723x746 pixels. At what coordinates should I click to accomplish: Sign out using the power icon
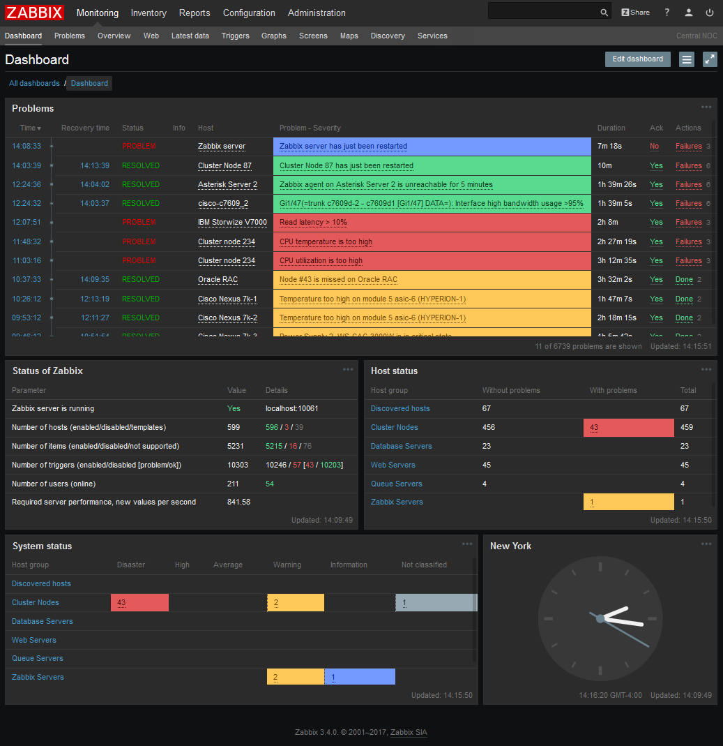click(710, 11)
